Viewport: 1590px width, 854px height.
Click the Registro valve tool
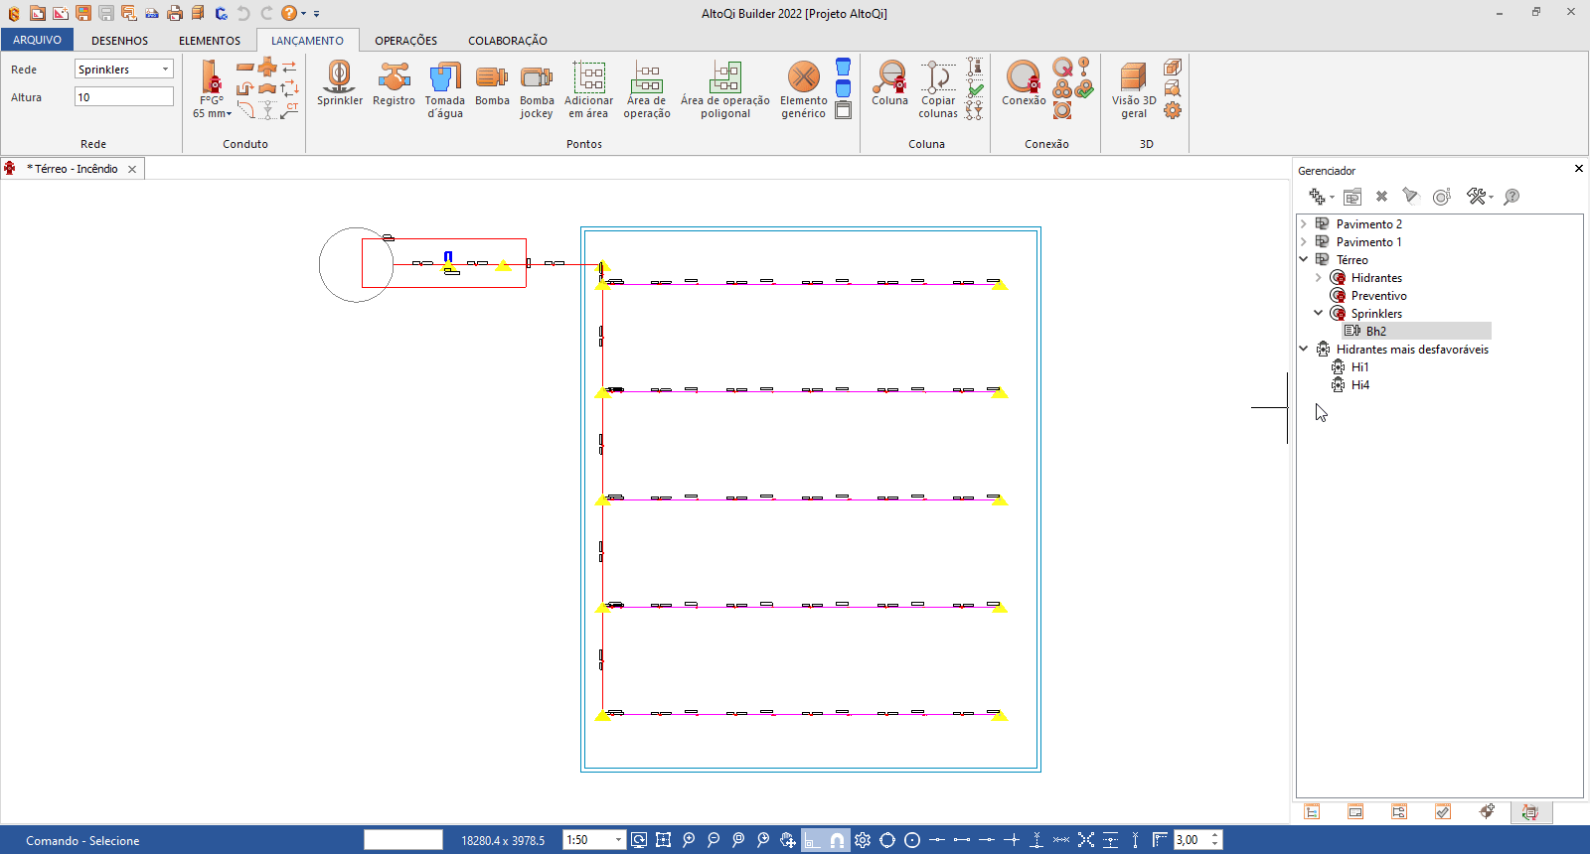[x=394, y=83]
